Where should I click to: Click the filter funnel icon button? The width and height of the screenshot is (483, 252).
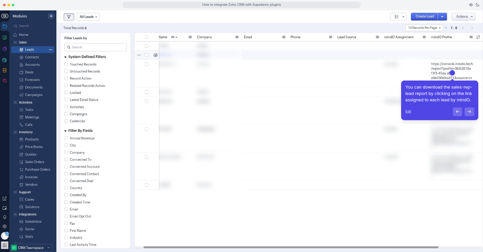69,17
